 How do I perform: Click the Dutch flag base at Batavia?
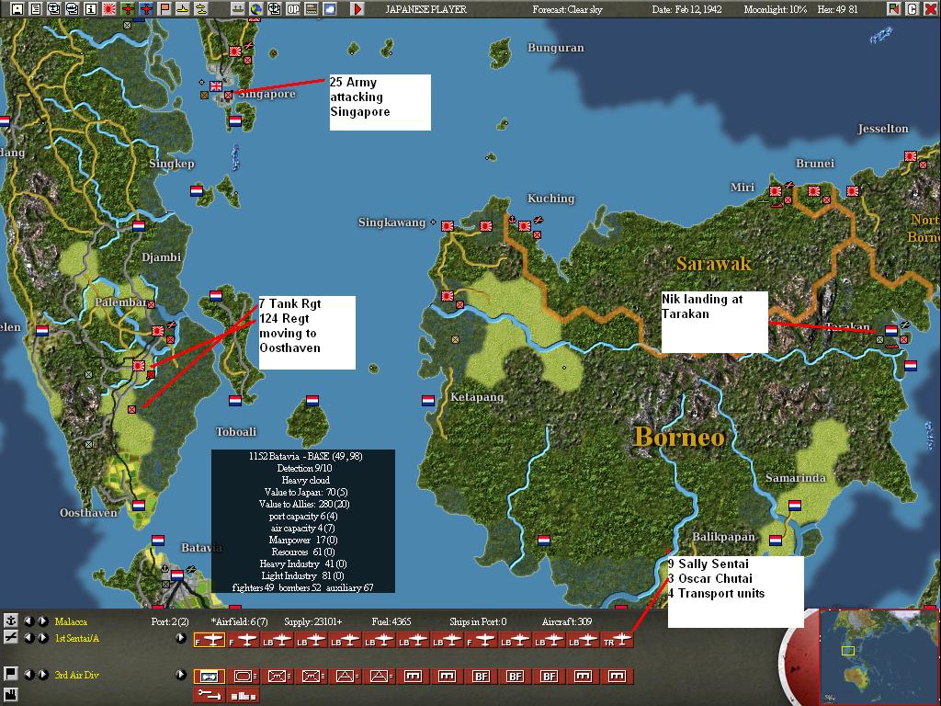[177, 575]
